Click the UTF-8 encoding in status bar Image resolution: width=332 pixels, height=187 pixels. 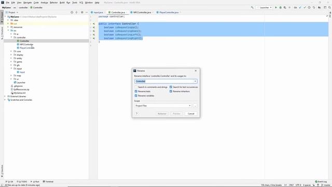point(298,185)
